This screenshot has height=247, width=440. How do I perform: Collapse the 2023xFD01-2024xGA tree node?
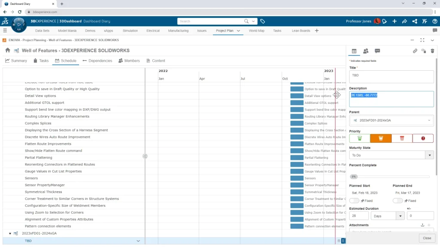pyautogui.click(x=10, y=234)
